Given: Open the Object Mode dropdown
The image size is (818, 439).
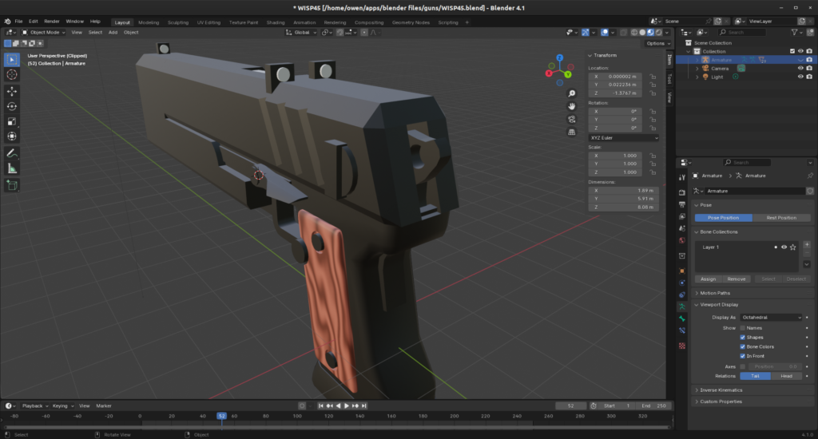Looking at the screenshot, I should pyautogui.click(x=44, y=32).
